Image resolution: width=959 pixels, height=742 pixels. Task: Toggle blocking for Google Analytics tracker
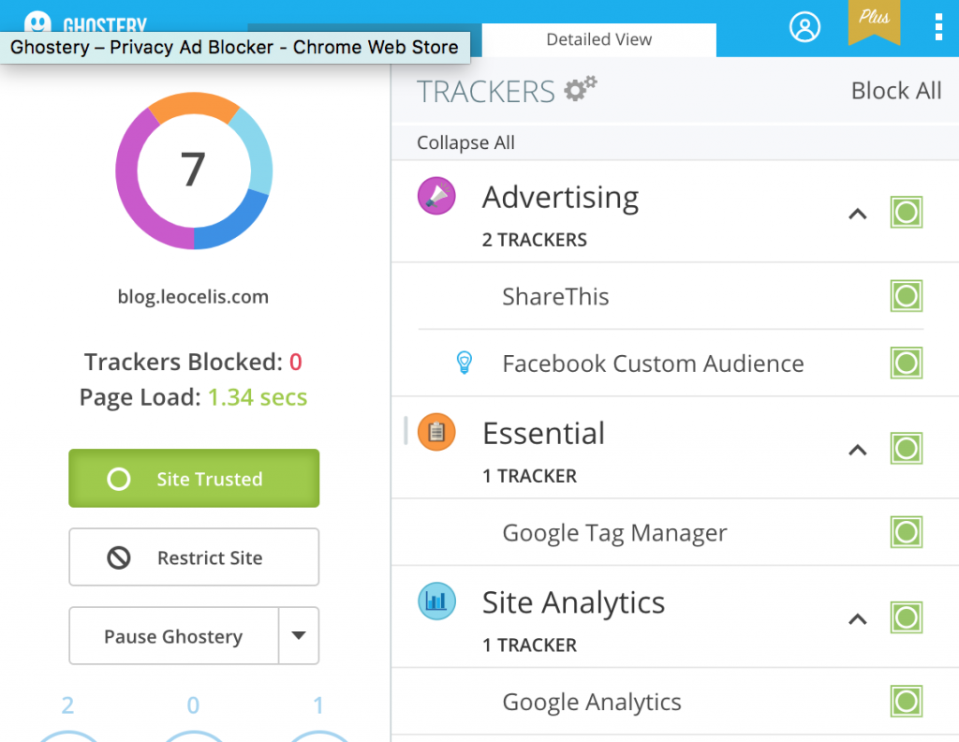coord(906,702)
